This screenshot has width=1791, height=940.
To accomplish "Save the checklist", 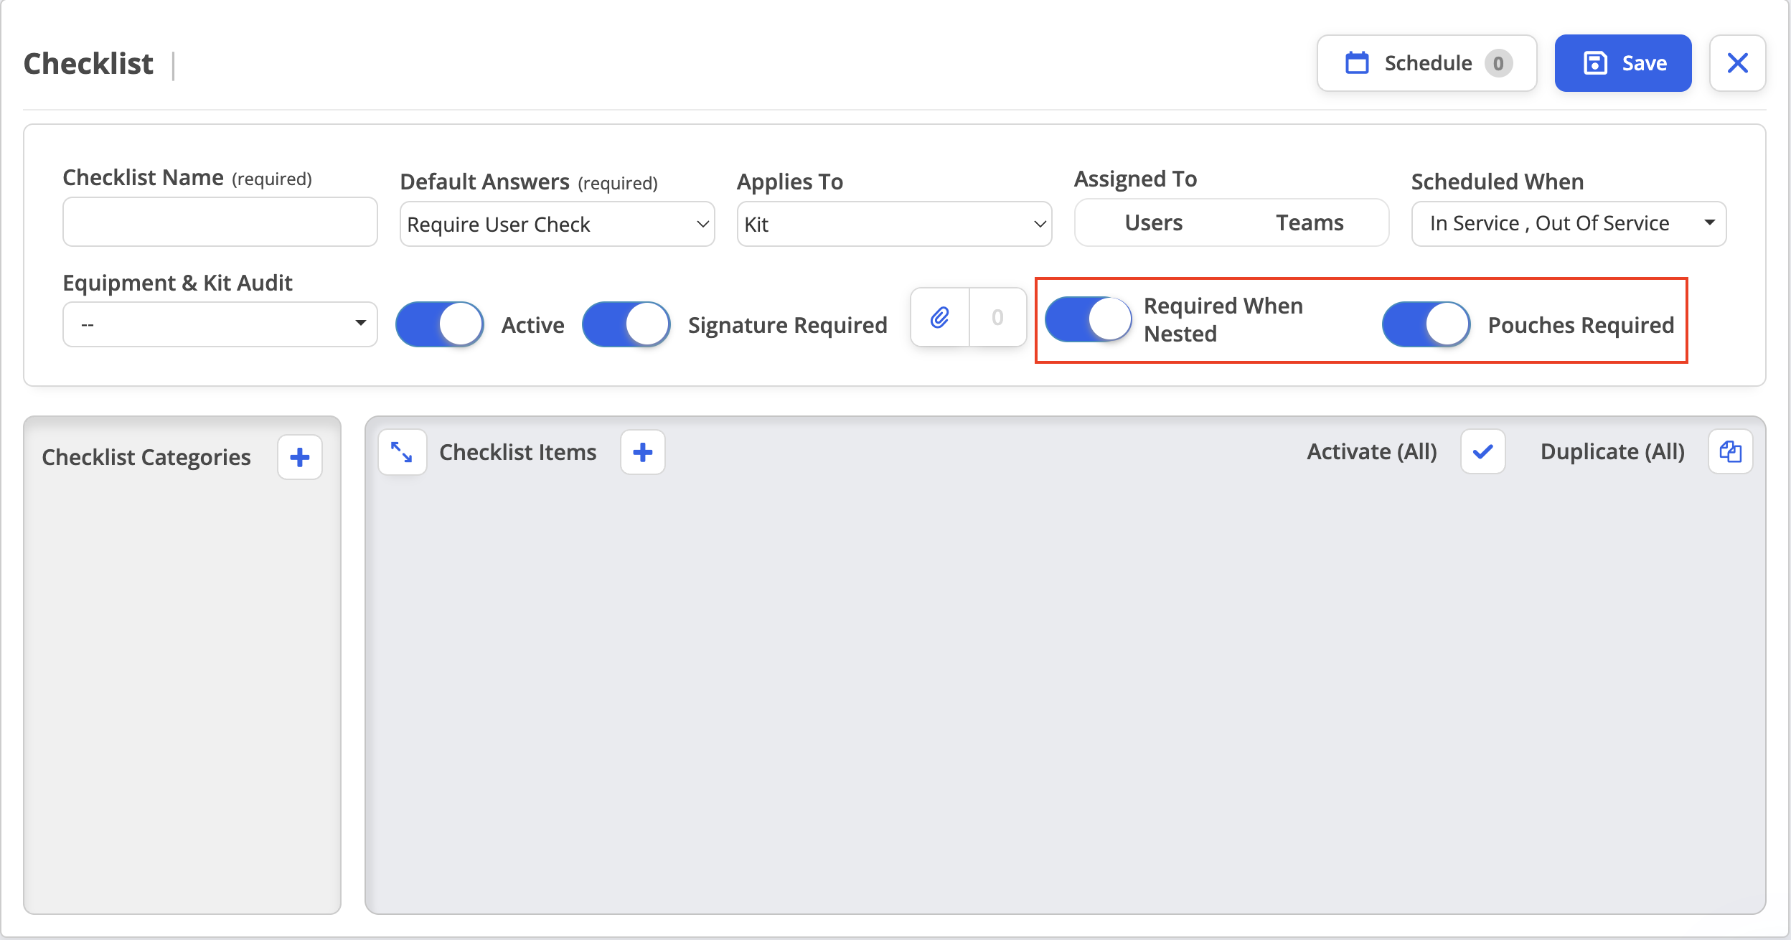I will pos(1623,63).
